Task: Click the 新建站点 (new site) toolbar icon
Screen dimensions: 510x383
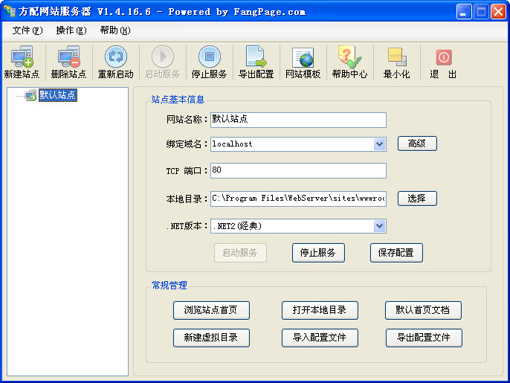Action: click(x=22, y=62)
